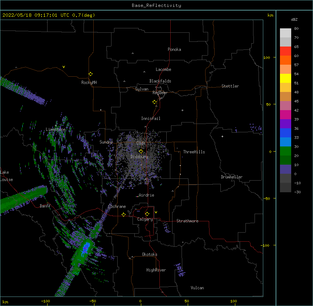313x306 pixels.
Task: Click the Okotoks label
Action: (150, 254)
